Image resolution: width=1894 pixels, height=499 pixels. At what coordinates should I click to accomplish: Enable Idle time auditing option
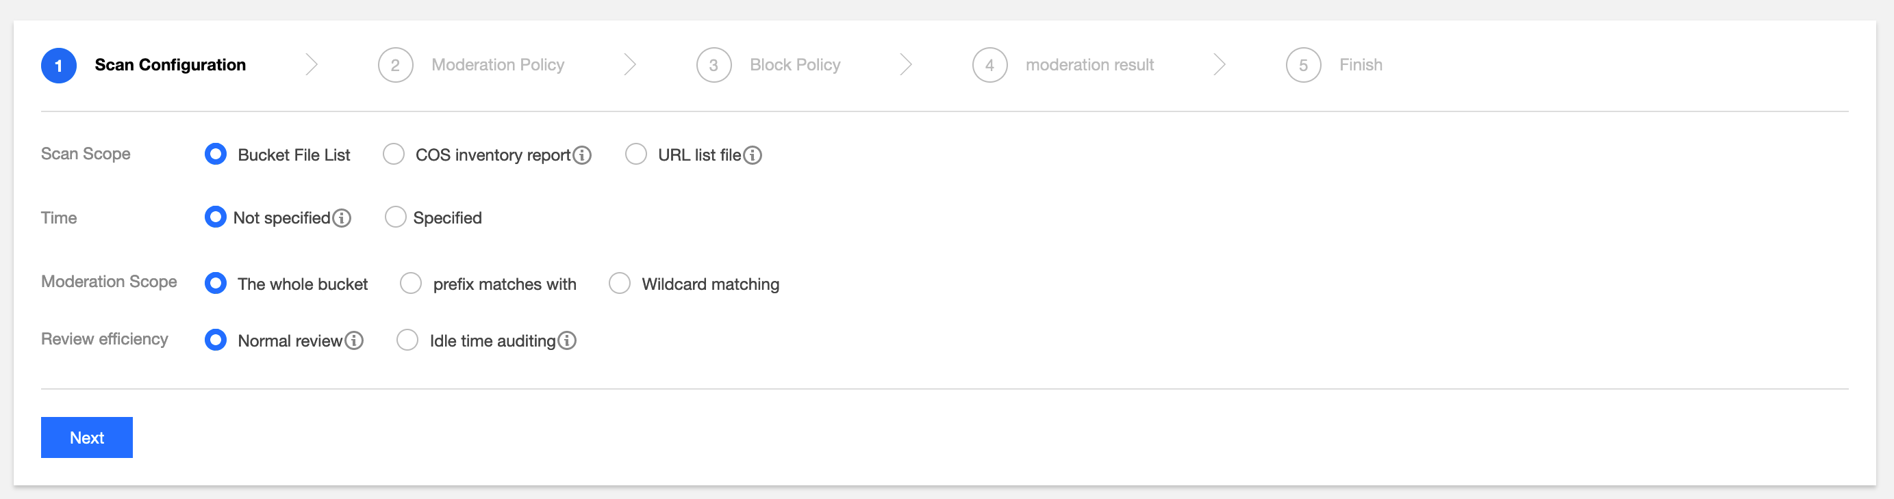coord(407,340)
